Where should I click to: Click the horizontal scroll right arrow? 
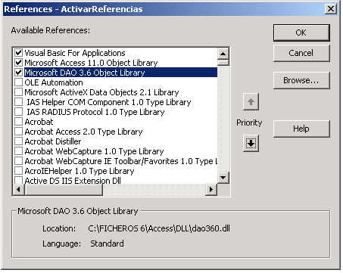point(211,189)
